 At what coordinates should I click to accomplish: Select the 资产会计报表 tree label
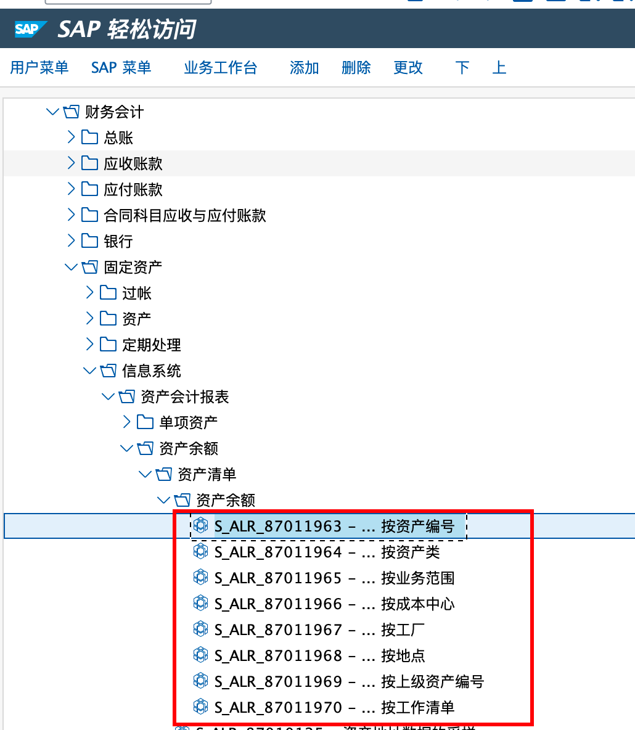click(x=185, y=397)
